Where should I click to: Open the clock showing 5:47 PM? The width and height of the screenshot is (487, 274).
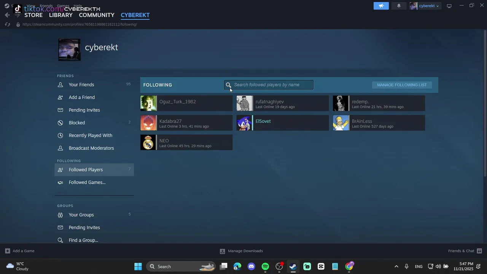click(463, 266)
